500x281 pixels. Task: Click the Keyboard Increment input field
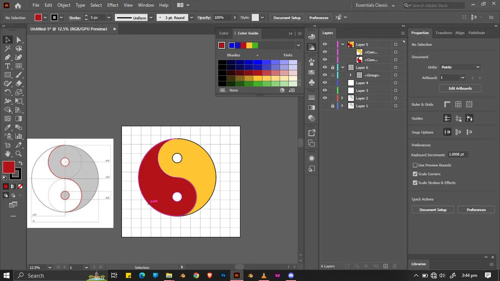click(458, 155)
